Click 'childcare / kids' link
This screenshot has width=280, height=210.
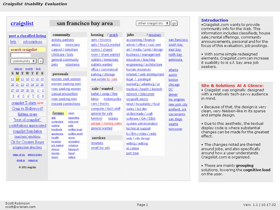[62, 55]
